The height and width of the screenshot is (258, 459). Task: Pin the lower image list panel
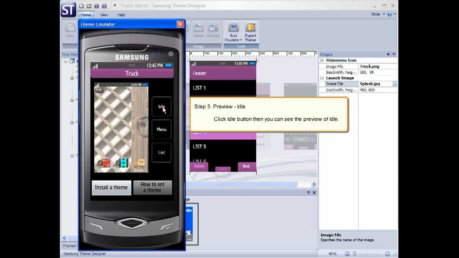[x=308, y=193]
